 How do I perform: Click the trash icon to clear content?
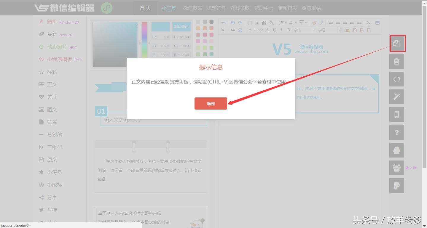coord(397,61)
